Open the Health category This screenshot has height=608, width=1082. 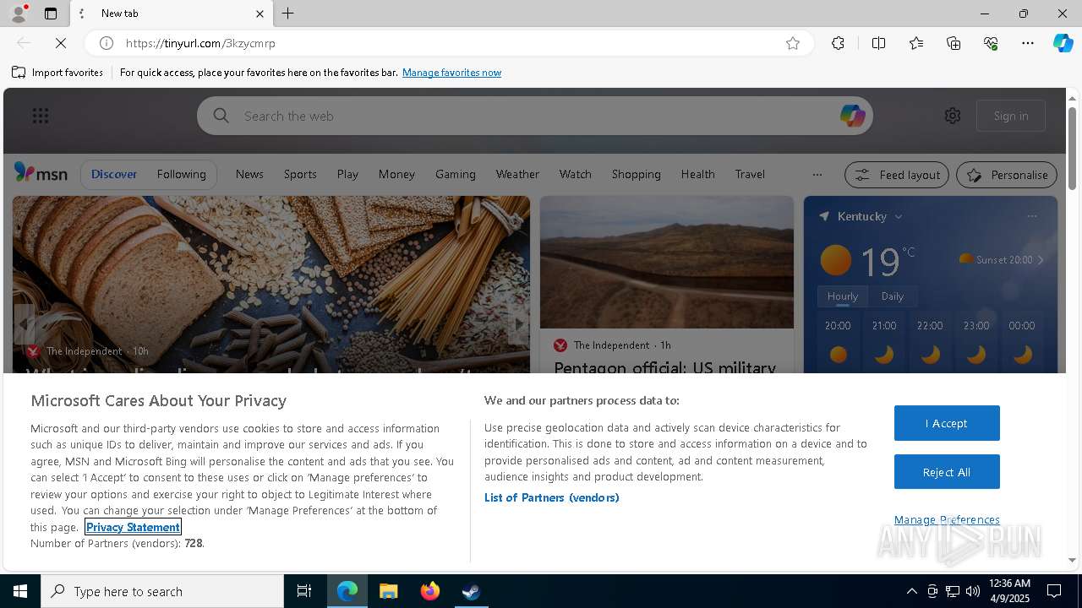[698, 174]
